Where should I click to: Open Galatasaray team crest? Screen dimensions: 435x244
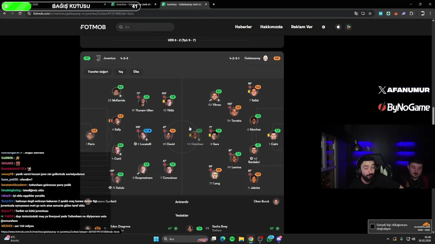[x=265, y=58]
